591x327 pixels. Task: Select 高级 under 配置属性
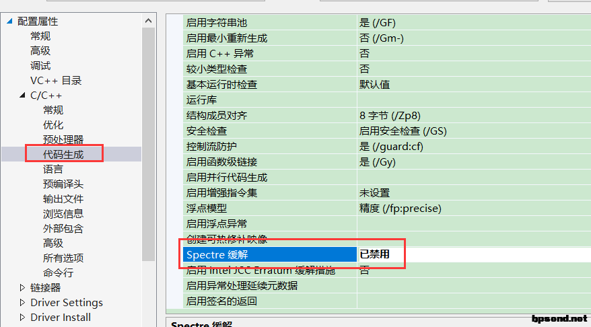point(40,51)
